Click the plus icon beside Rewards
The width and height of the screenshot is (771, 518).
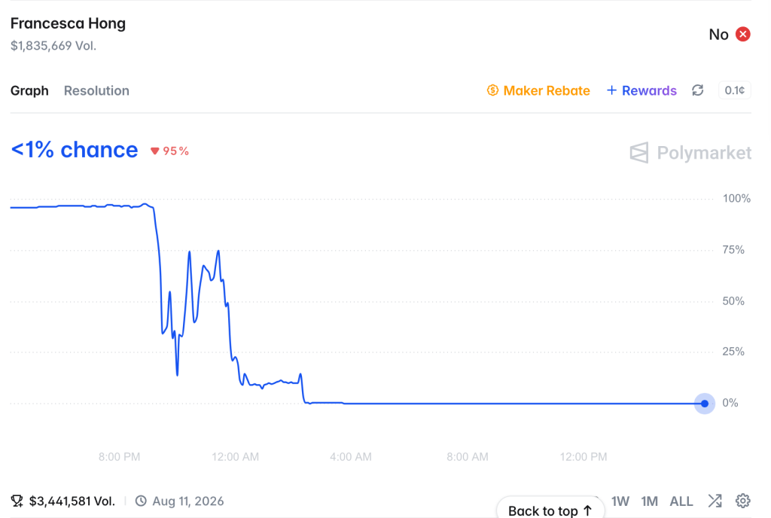[611, 90]
